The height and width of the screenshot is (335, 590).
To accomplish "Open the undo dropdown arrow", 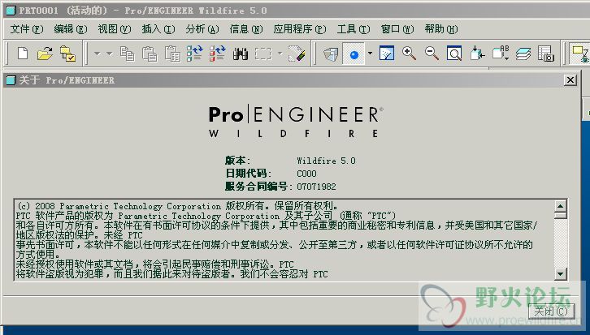I will tap(98, 54).
